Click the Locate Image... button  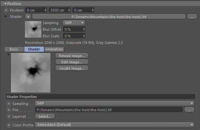[72, 68]
